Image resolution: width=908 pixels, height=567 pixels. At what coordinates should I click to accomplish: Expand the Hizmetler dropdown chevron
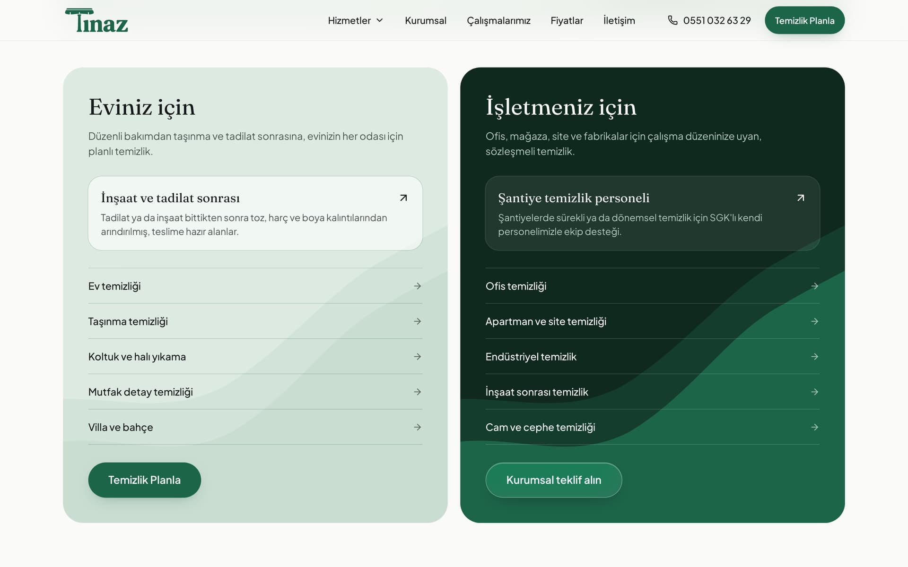[379, 20]
